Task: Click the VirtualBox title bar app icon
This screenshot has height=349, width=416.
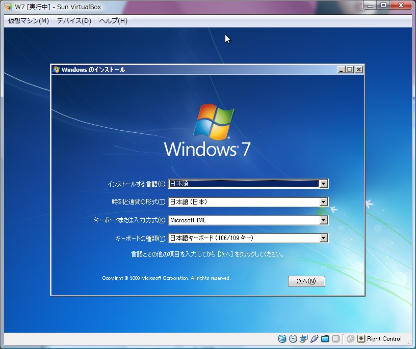Action: [8, 7]
